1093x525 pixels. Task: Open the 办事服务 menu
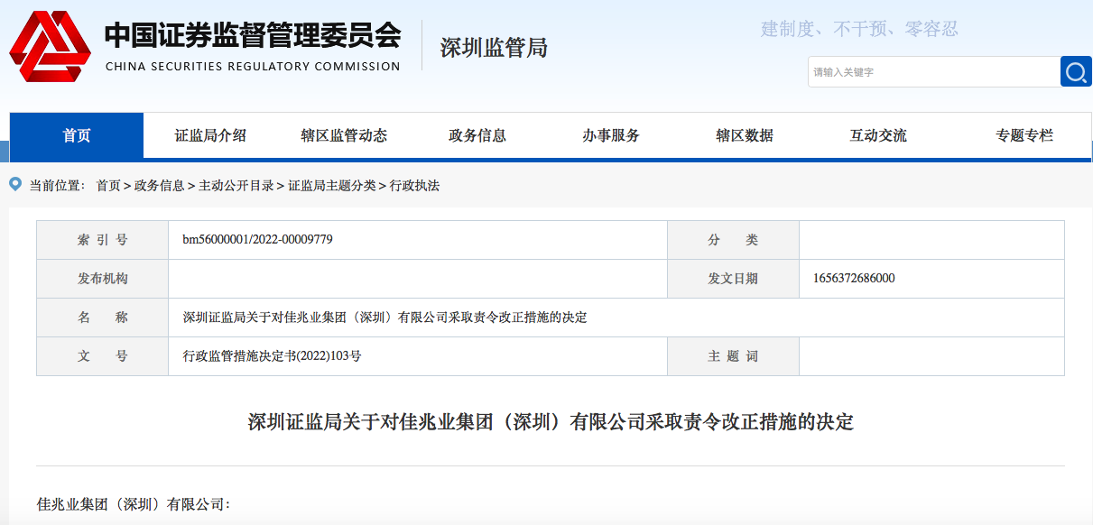click(611, 136)
